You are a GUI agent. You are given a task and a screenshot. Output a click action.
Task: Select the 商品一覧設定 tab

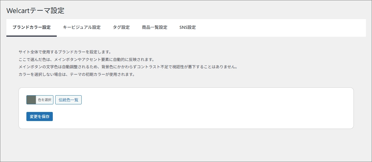[x=155, y=28]
